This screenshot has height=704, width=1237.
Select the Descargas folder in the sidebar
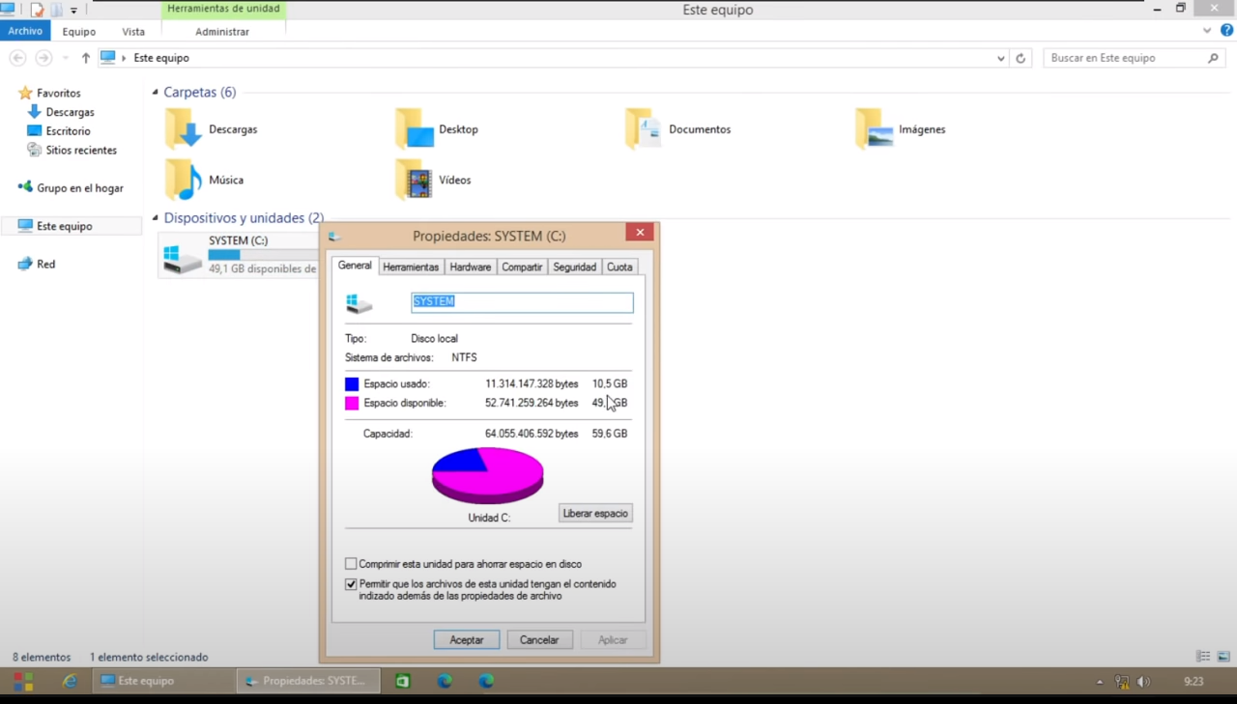[70, 111]
